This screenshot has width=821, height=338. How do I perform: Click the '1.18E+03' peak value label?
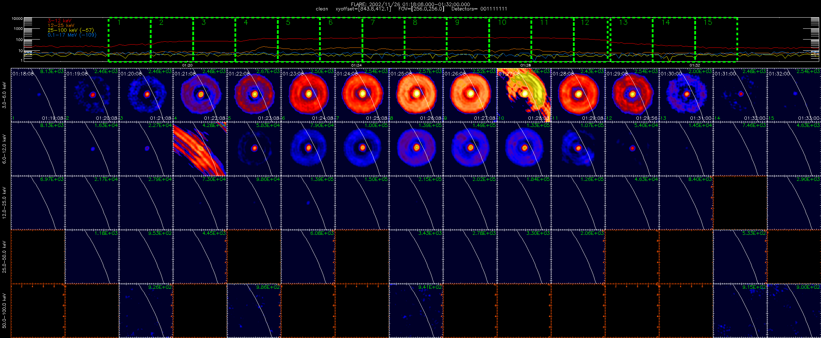coord(106,233)
